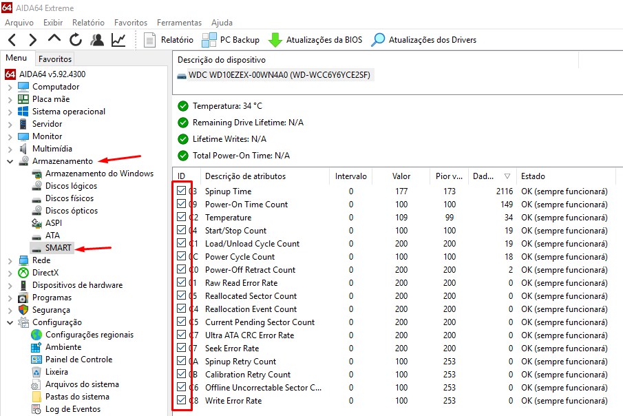The height and width of the screenshot is (416, 623).
Task: Click the Lixeira recycle bin icon
Action: [x=36, y=372]
